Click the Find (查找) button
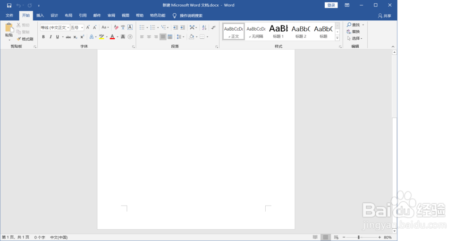The image size is (472, 241). pos(354,25)
